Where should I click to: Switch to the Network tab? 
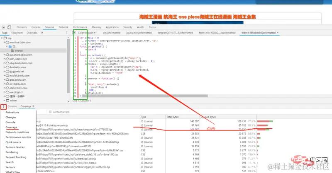pos(63,27)
